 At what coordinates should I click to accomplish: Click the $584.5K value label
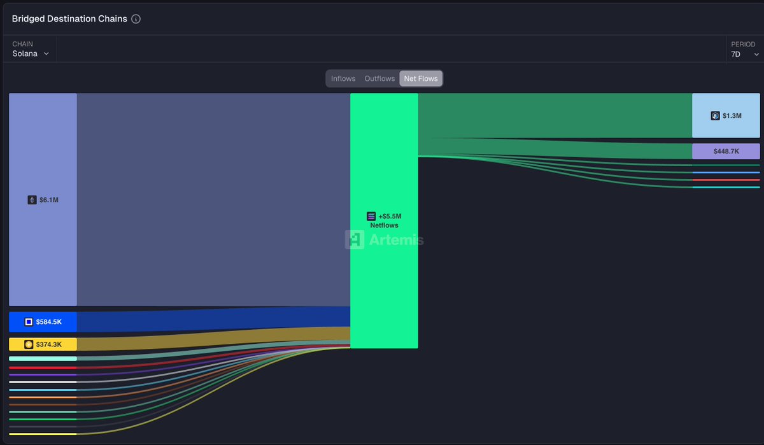(x=49, y=322)
